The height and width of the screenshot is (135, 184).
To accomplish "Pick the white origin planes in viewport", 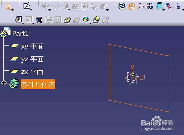I will (x=132, y=78).
